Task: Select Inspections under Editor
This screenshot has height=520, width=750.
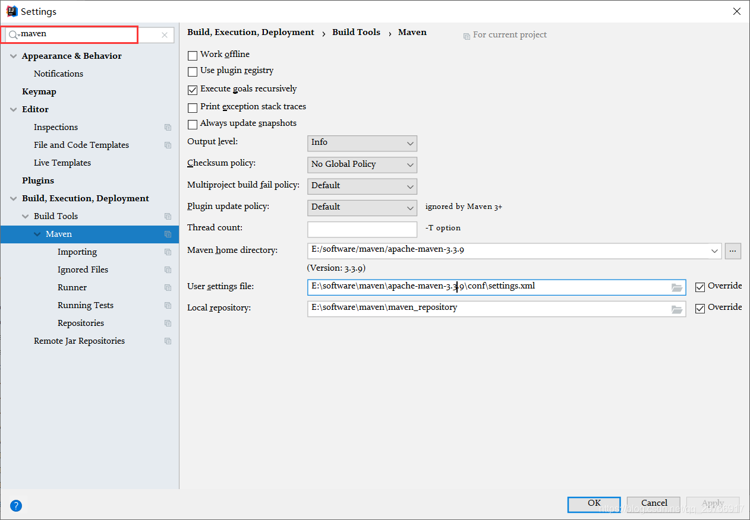Action: (56, 127)
